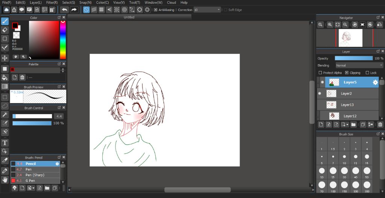Activate the Lasso selection tool

(5, 106)
